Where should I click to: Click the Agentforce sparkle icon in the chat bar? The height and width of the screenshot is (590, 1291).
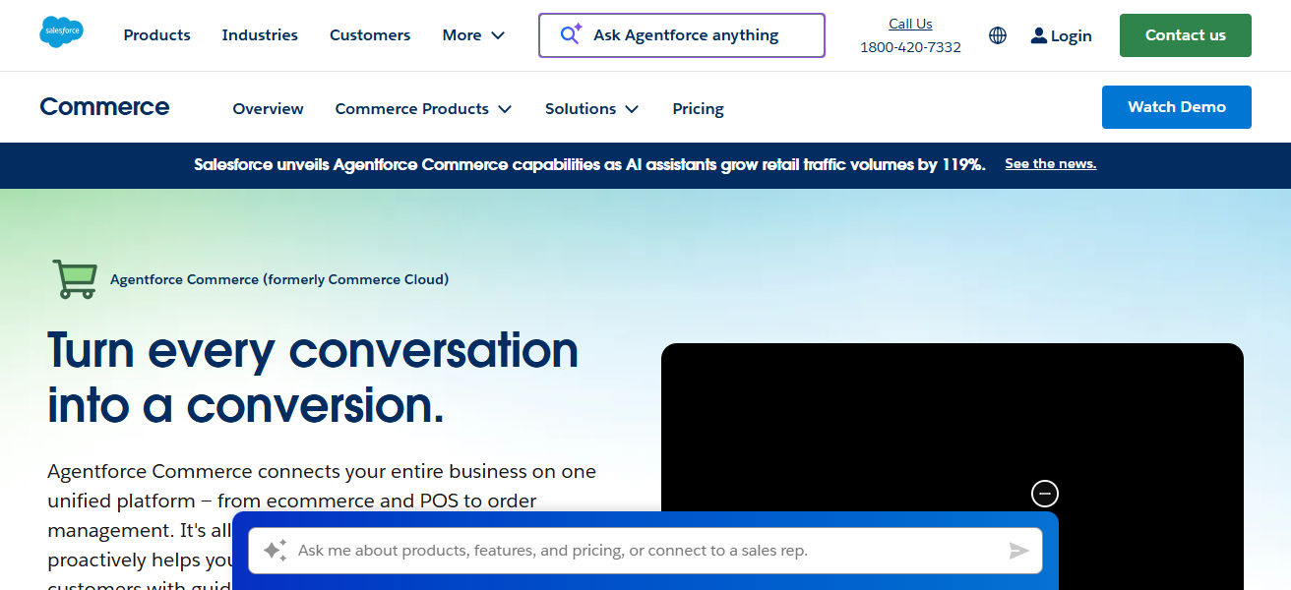pyautogui.click(x=274, y=551)
